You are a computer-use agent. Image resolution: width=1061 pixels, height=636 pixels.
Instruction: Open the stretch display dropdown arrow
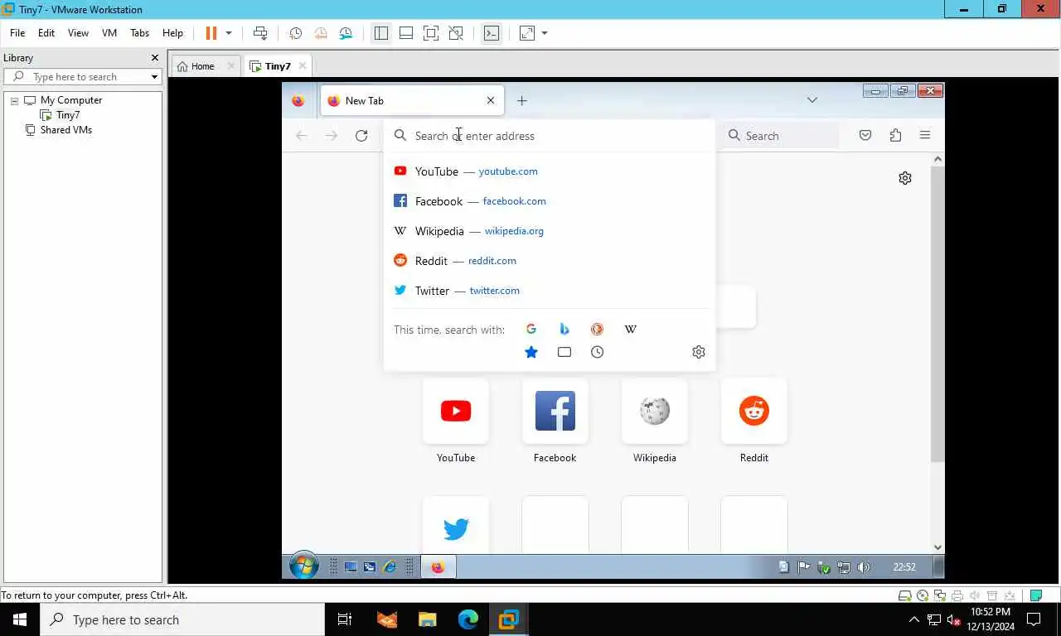click(x=545, y=33)
